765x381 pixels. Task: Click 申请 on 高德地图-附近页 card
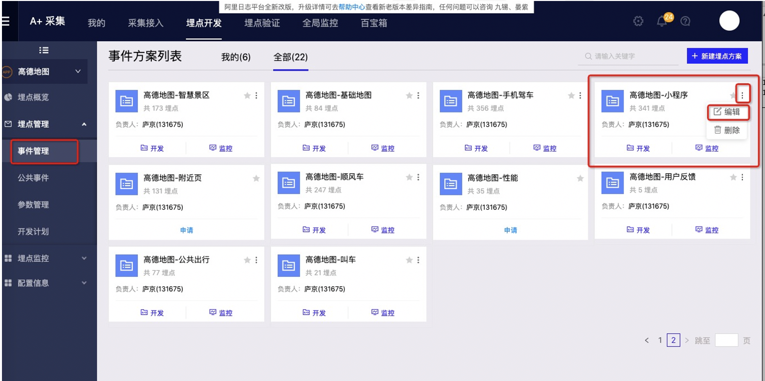point(187,230)
